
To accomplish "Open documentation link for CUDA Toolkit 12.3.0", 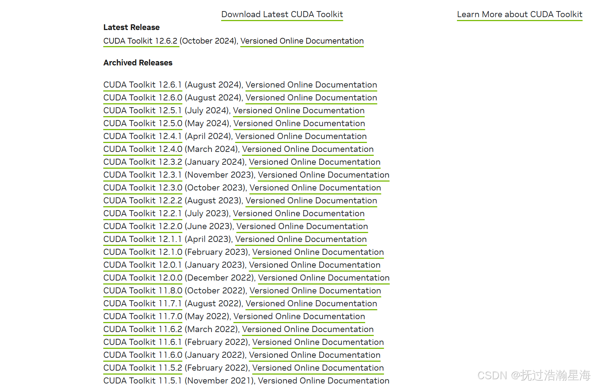I will click(x=315, y=188).
